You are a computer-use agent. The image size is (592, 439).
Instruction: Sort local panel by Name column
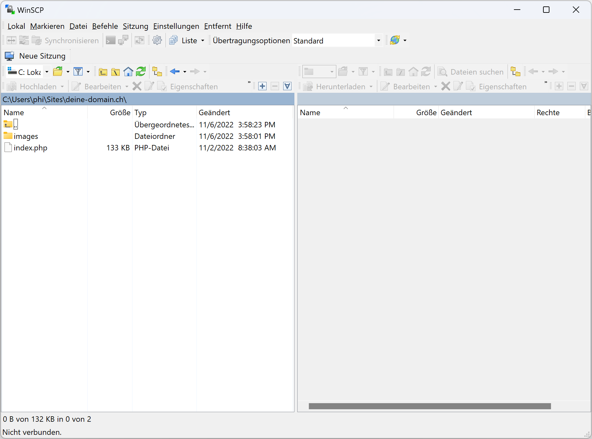coord(44,112)
